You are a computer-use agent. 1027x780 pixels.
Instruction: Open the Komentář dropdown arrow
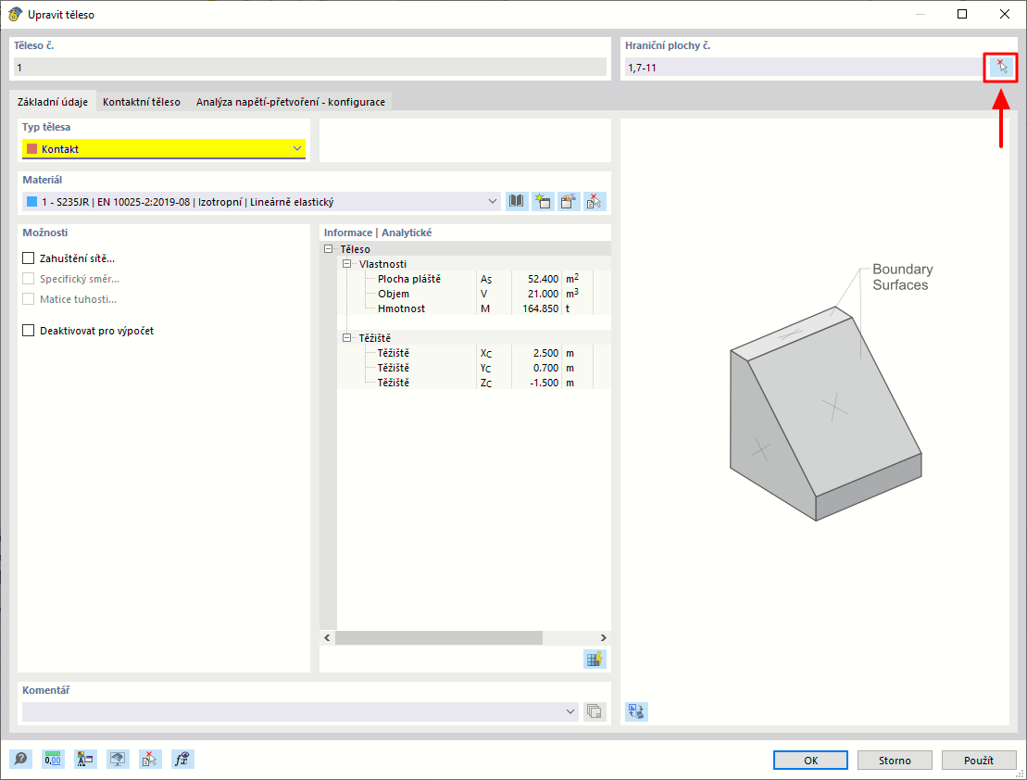pyautogui.click(x=570, y=711)
